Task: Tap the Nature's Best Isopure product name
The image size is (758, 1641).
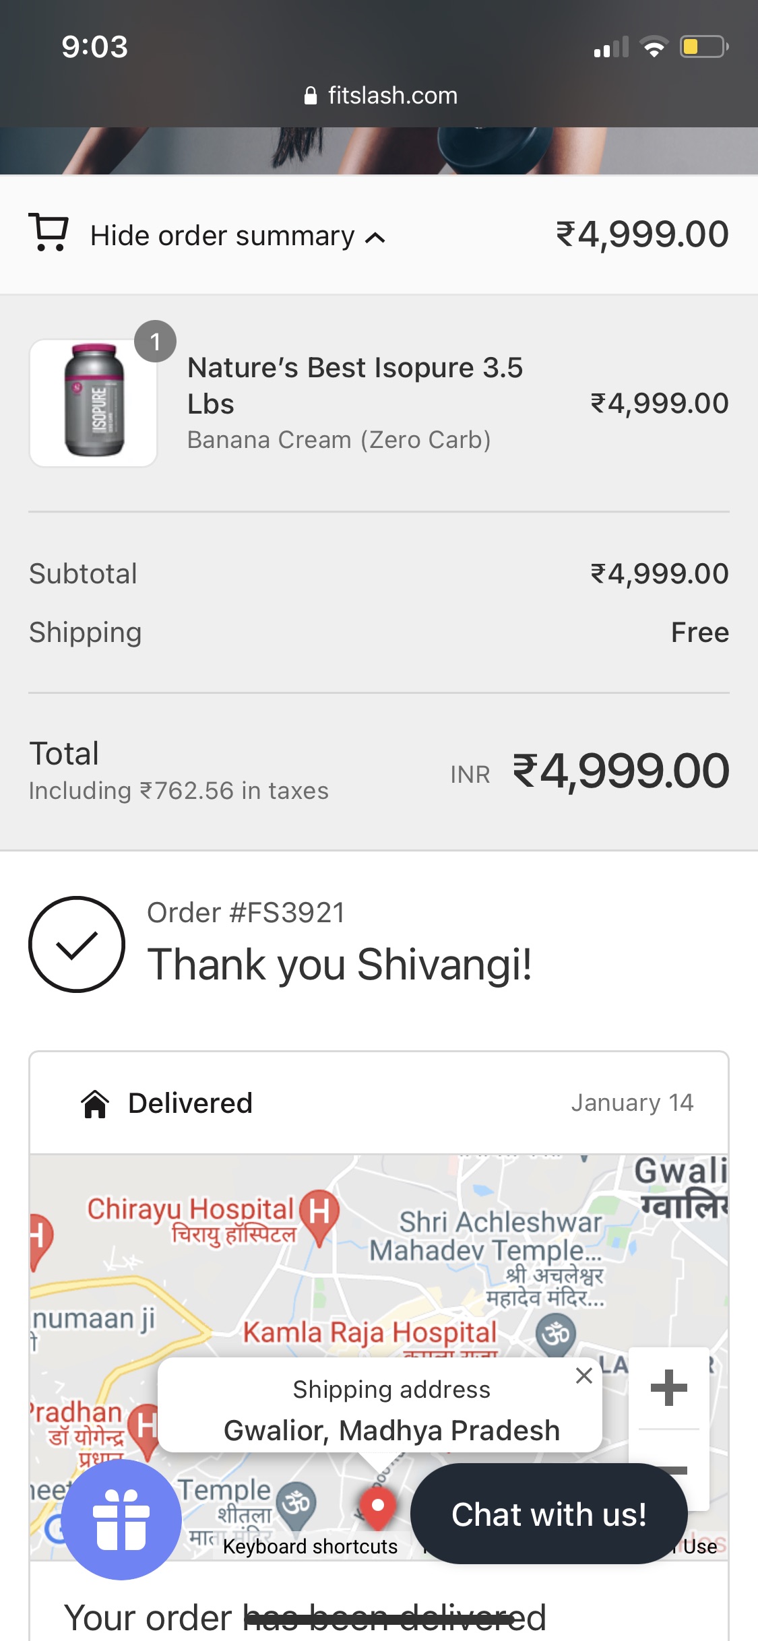Action: click(x=354, y=385)
